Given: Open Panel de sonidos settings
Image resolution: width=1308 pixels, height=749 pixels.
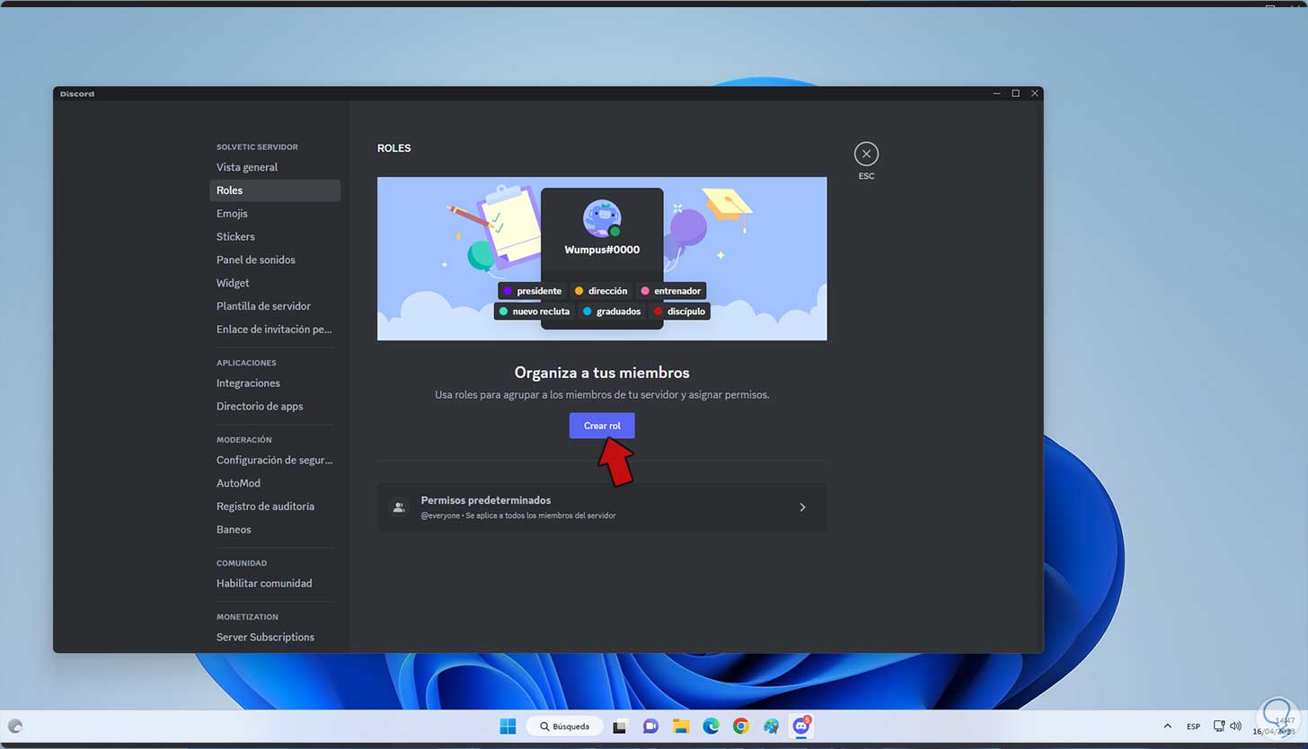Looking at the screenshot, I should click(275, 260).
